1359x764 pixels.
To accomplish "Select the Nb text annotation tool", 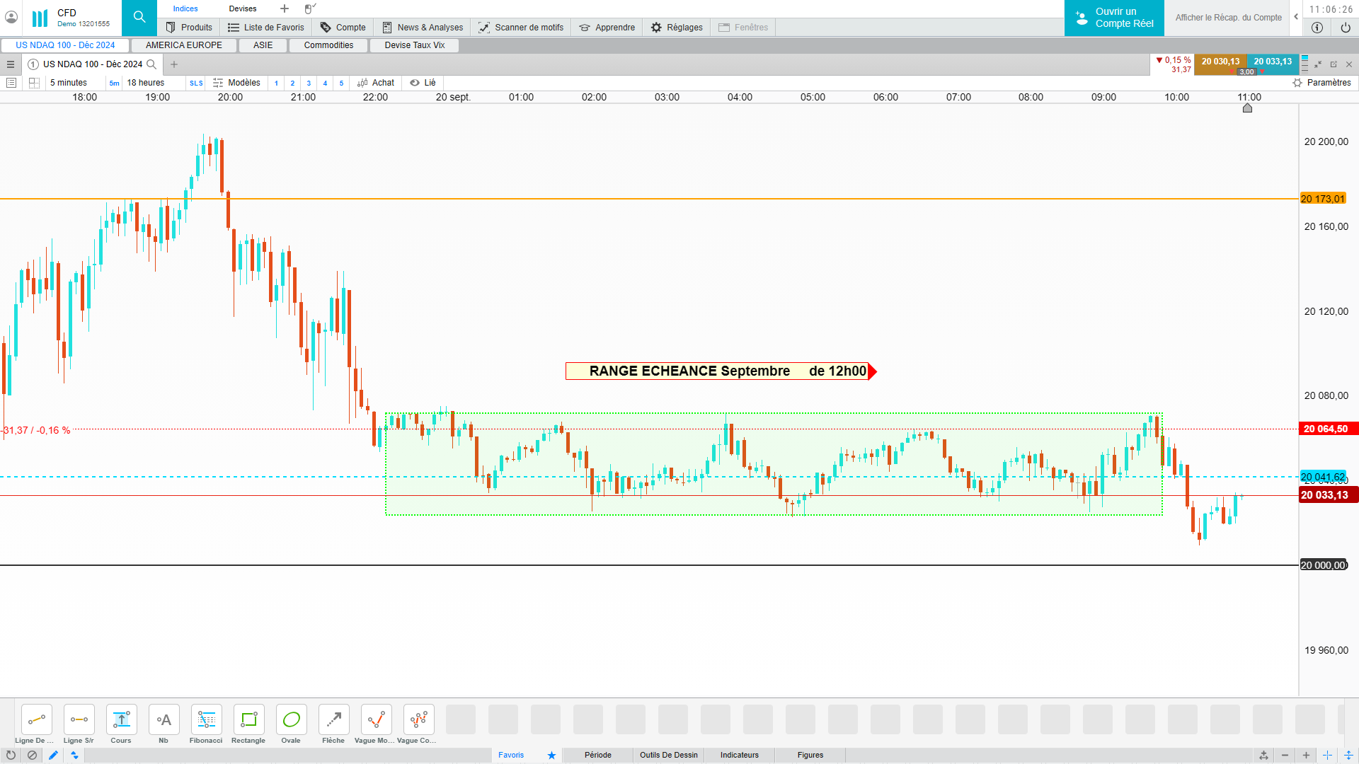I will pos(164,720).
